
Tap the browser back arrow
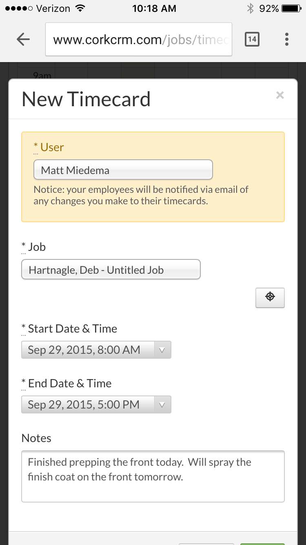click(x=23, y=39)
